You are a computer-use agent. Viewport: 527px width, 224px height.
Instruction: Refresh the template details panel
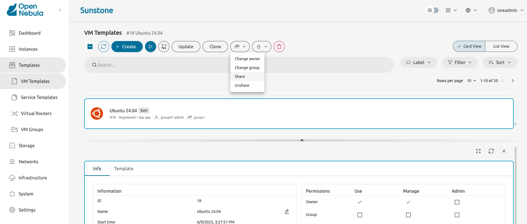point(491,151)
